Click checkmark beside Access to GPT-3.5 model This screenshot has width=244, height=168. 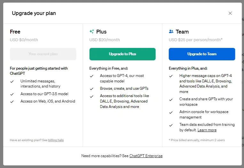pos(12,94)
